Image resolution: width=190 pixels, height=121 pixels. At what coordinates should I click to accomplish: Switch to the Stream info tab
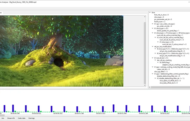click(11, 118)
